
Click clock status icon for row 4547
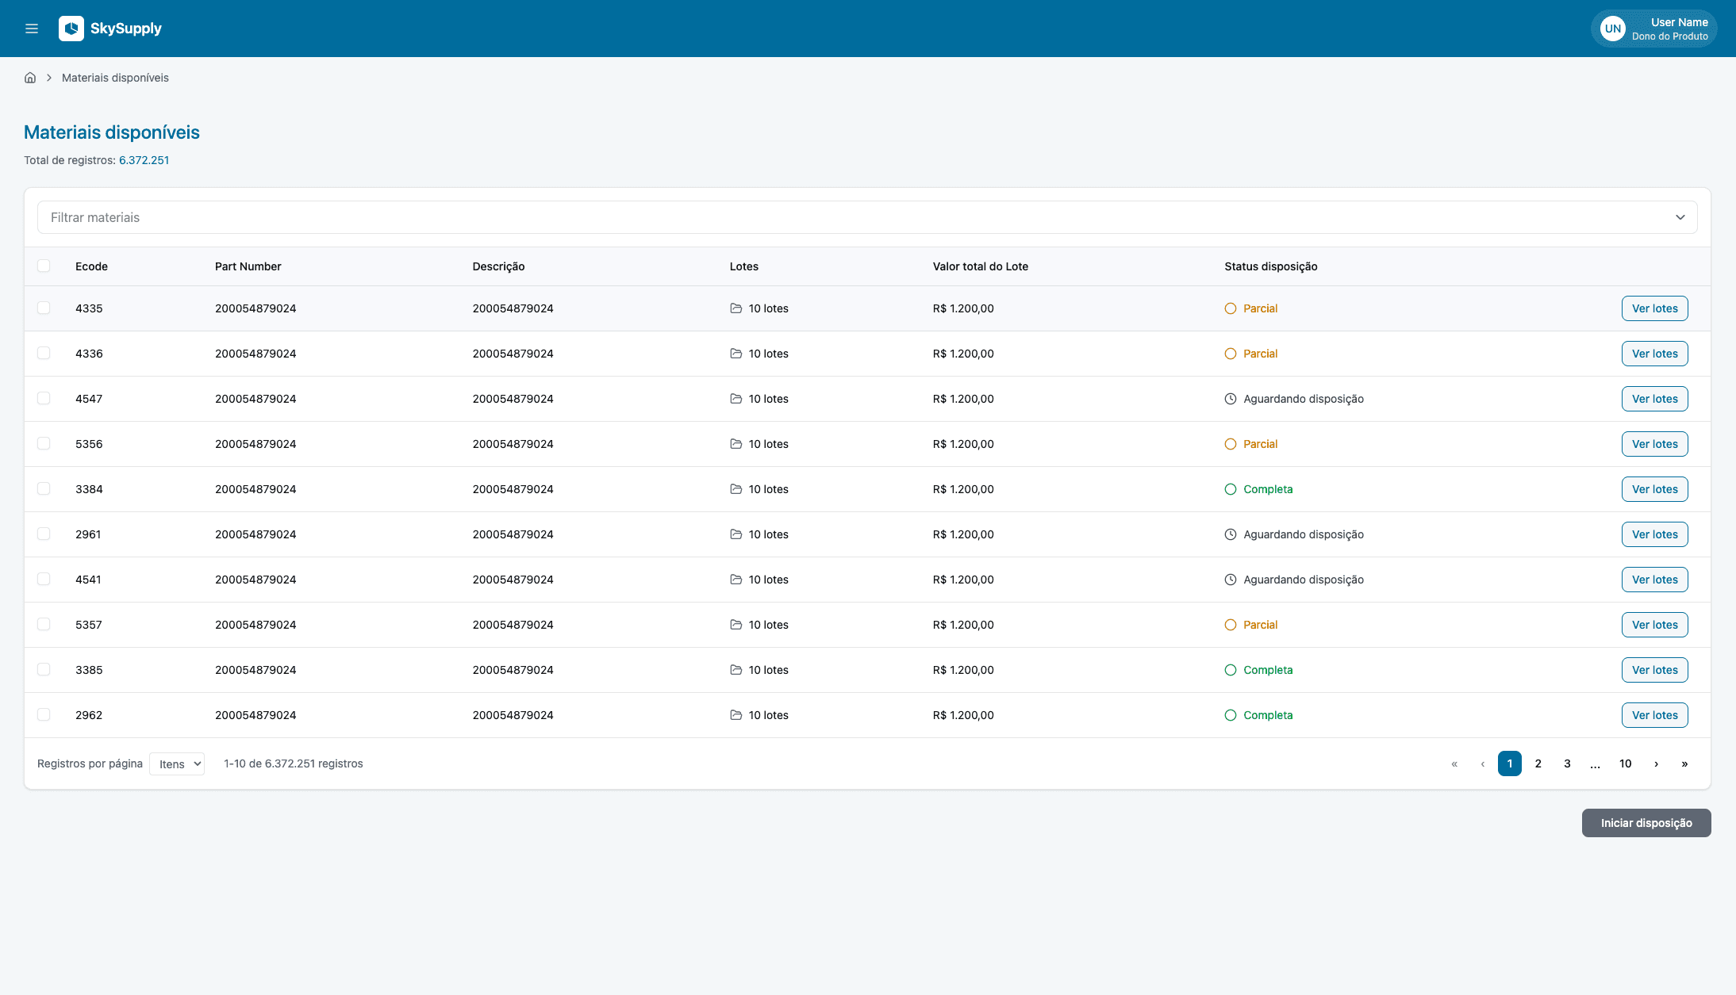click(1231, 399)
